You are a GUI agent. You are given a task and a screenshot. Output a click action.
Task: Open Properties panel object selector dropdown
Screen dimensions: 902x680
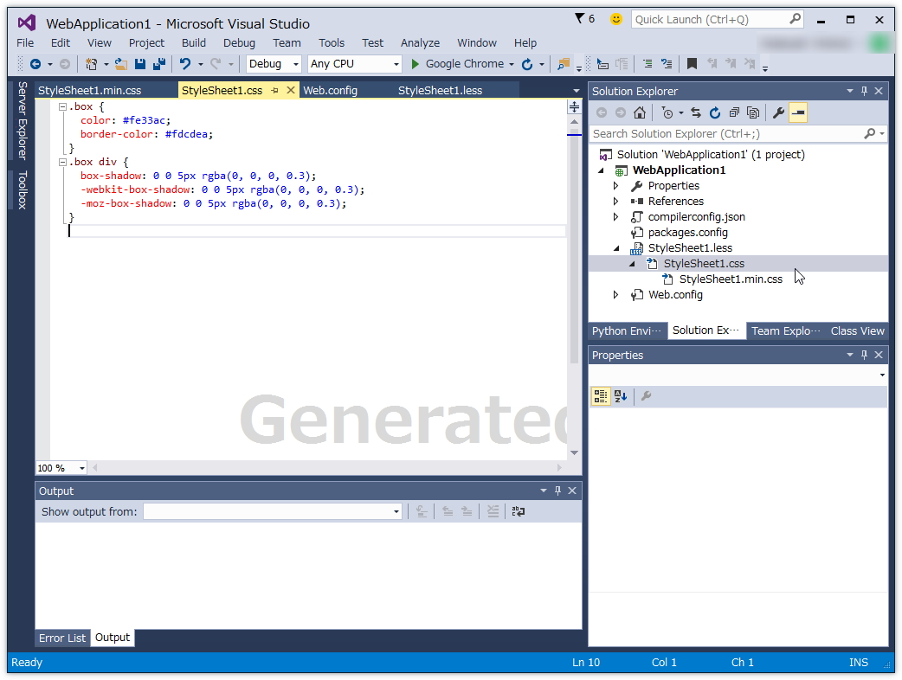pos(881,375)
